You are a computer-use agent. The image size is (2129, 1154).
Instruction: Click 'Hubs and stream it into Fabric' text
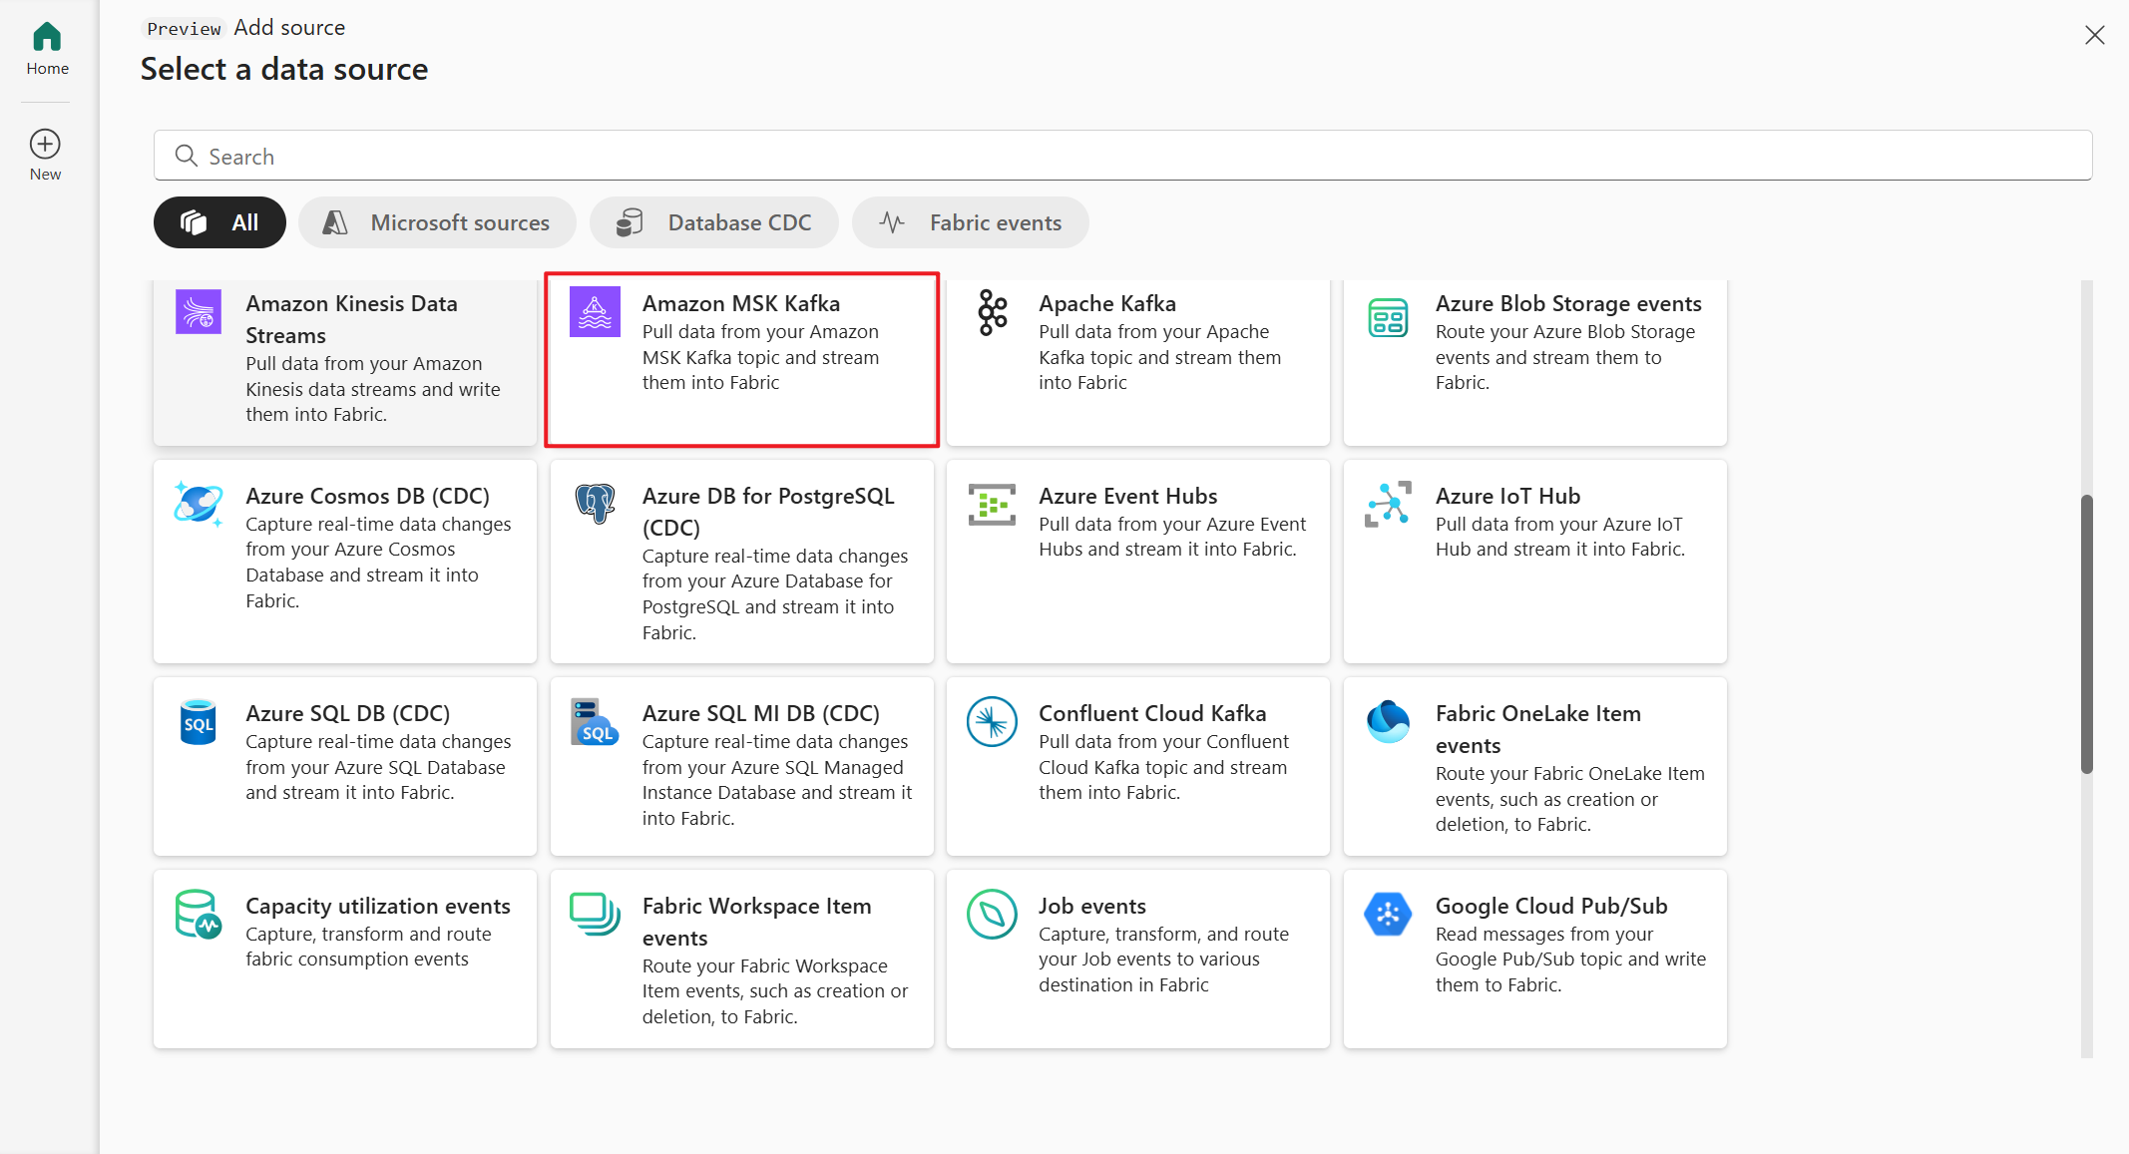click(1167, 550)
